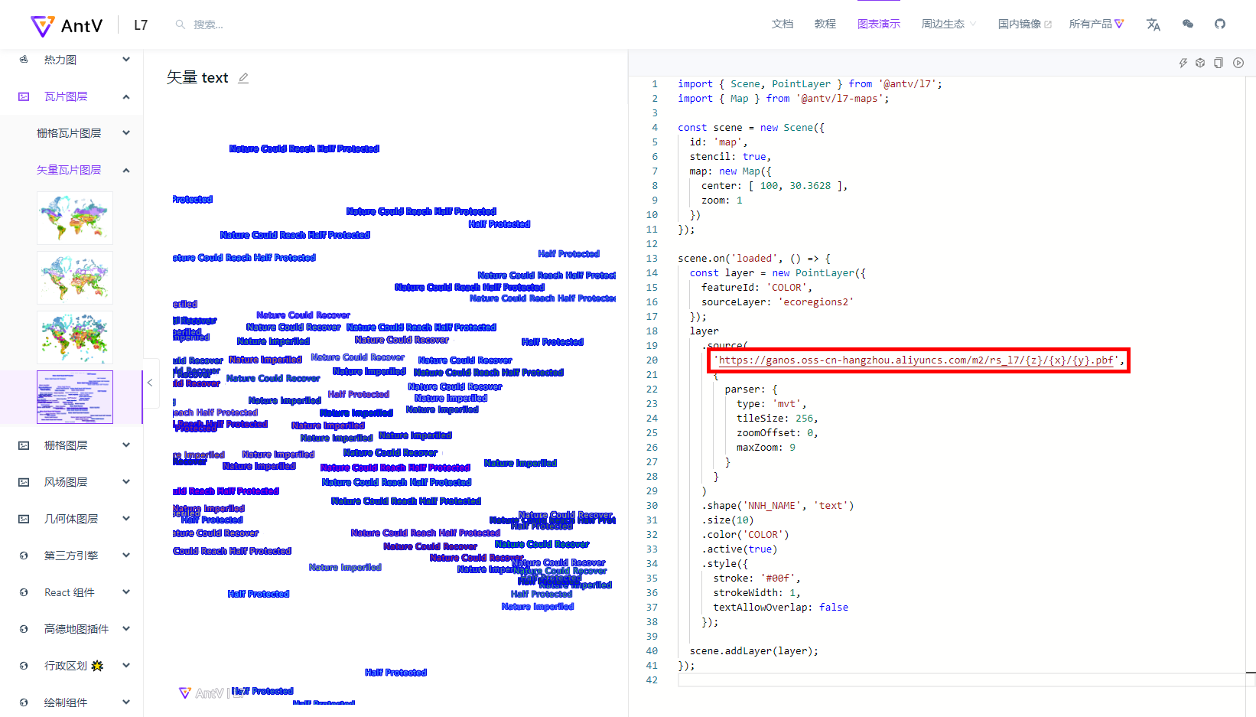Expand the 绘制组件 section
The height and width of the screenshot is (717, 1256).
click(x=71, y=702)
